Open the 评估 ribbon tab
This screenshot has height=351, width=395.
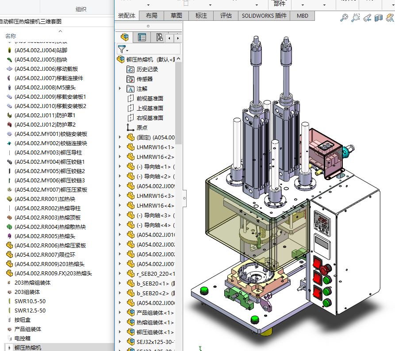226,15
